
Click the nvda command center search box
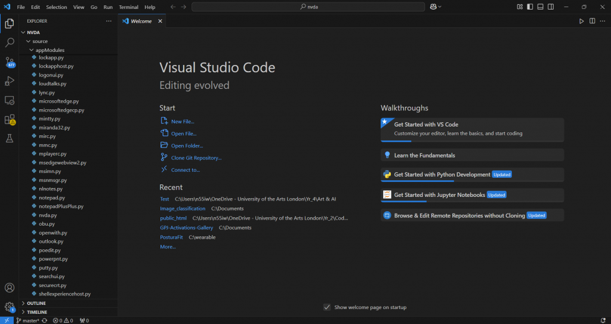pyautogui.click(x=308, y=7)
